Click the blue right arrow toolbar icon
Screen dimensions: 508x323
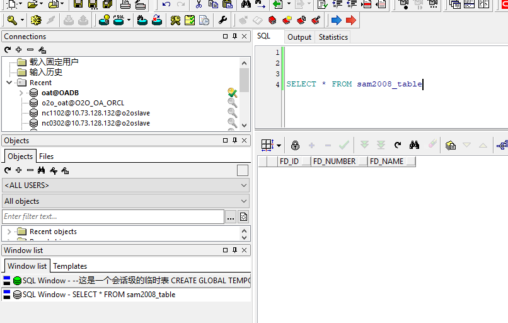coord(337,20)
